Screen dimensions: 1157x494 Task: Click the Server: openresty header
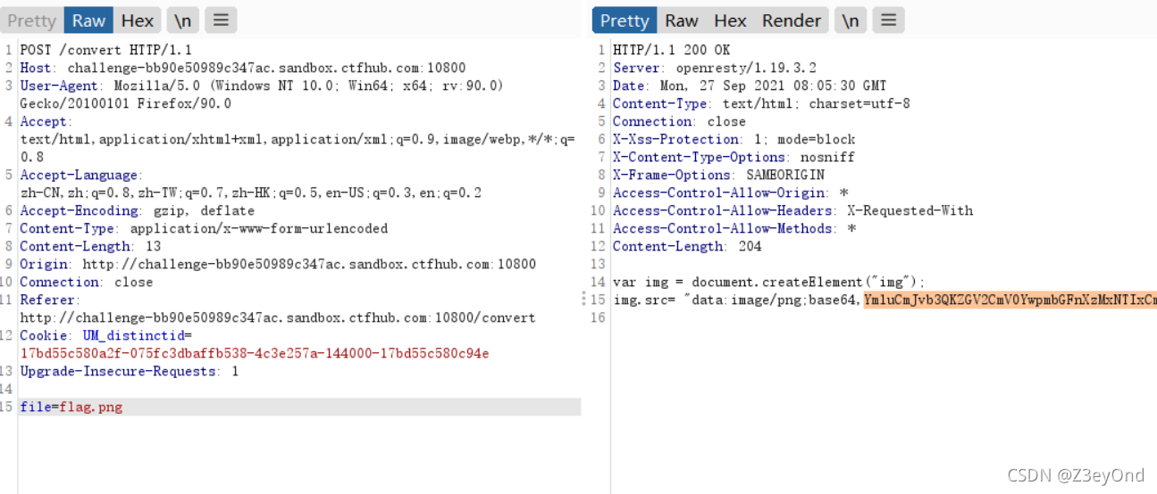715,68
